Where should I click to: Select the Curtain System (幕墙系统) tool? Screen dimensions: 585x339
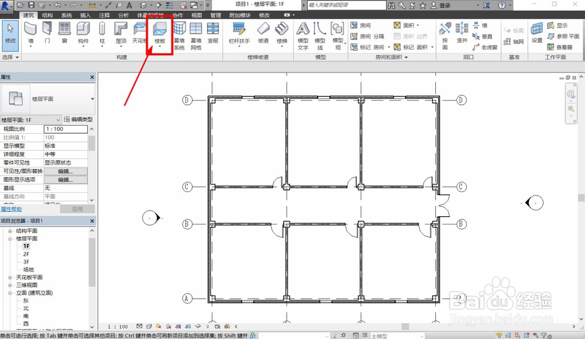tap(179, 36)
